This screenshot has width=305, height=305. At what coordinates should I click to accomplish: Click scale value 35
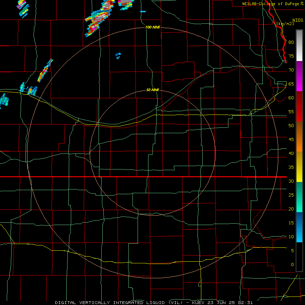click(291, 167)
